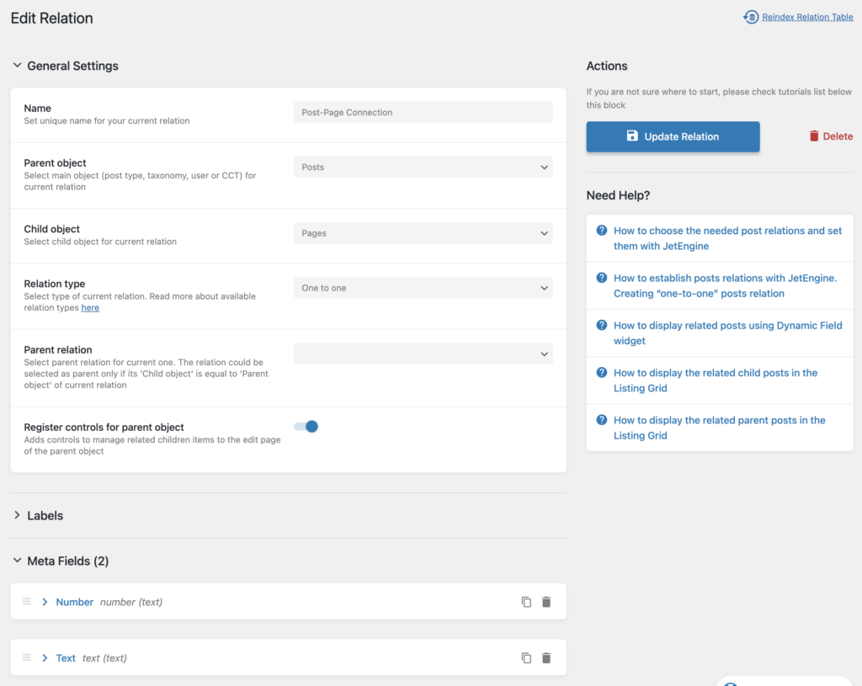This screenshot has width=862, height=686.
Task: Delete the Text meta field
Action: pos(545,657)
